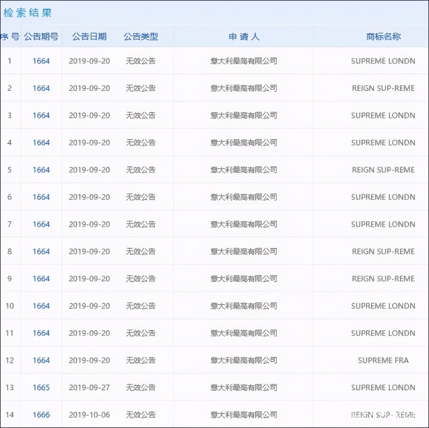429x428 pixels.
Task: Click applicant 意大利最高有限公司 in row 1
Action: pos(243,61)
